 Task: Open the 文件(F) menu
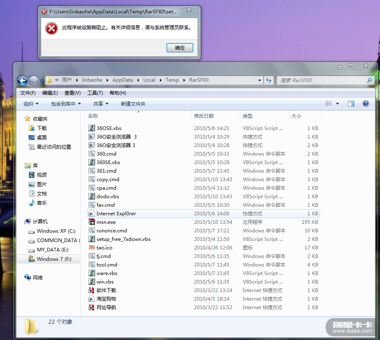tap(28, 93)
